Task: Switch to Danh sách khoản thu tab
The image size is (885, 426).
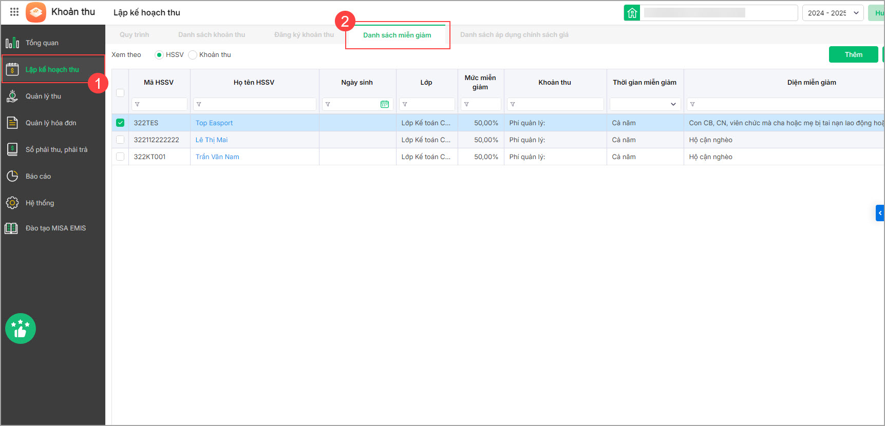Action: (x=212, y=35)
